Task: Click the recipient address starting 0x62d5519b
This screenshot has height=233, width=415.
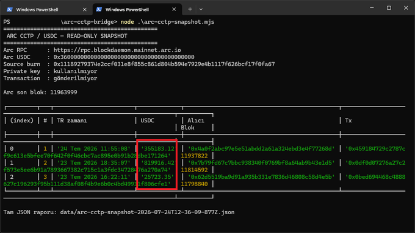Action: click(x=261, y=177)
